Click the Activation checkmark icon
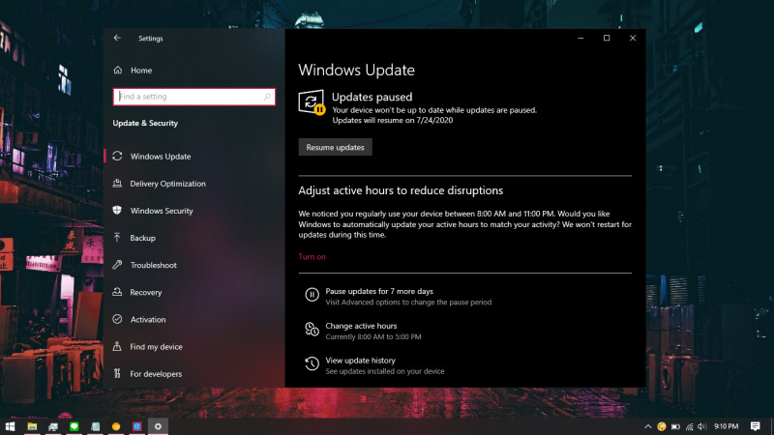This screenshot has width=774, height=435. [117, 319]
